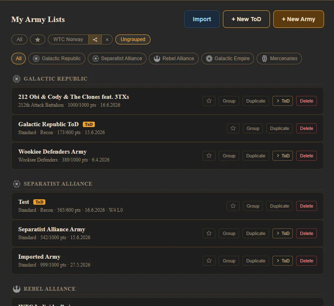This screenshot has width=334, height=306.
Task: Group the Wookiee Defenders Army
Action: [229, 156]
